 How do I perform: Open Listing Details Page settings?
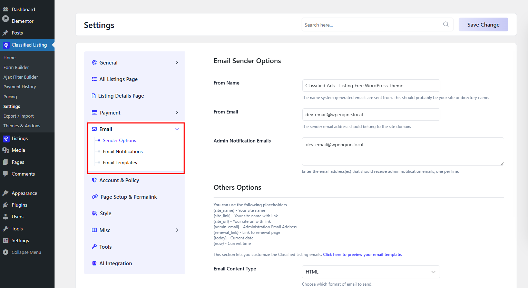[121, 96]
